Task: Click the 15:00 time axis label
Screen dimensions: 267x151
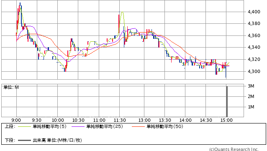Action: click(226, 120)
